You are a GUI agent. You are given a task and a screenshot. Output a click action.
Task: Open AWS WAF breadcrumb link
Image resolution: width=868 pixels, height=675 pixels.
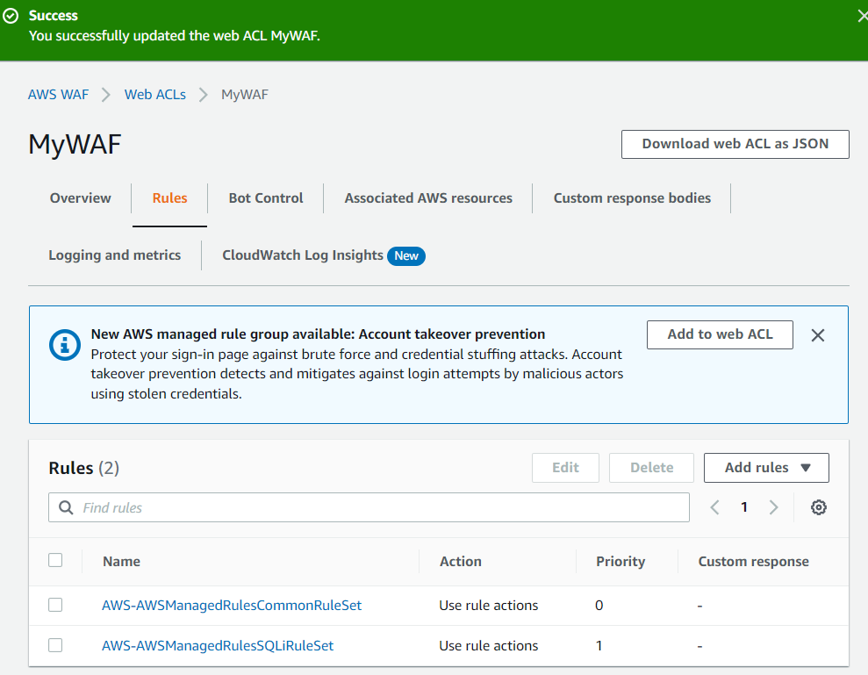(x=58, y=95)
